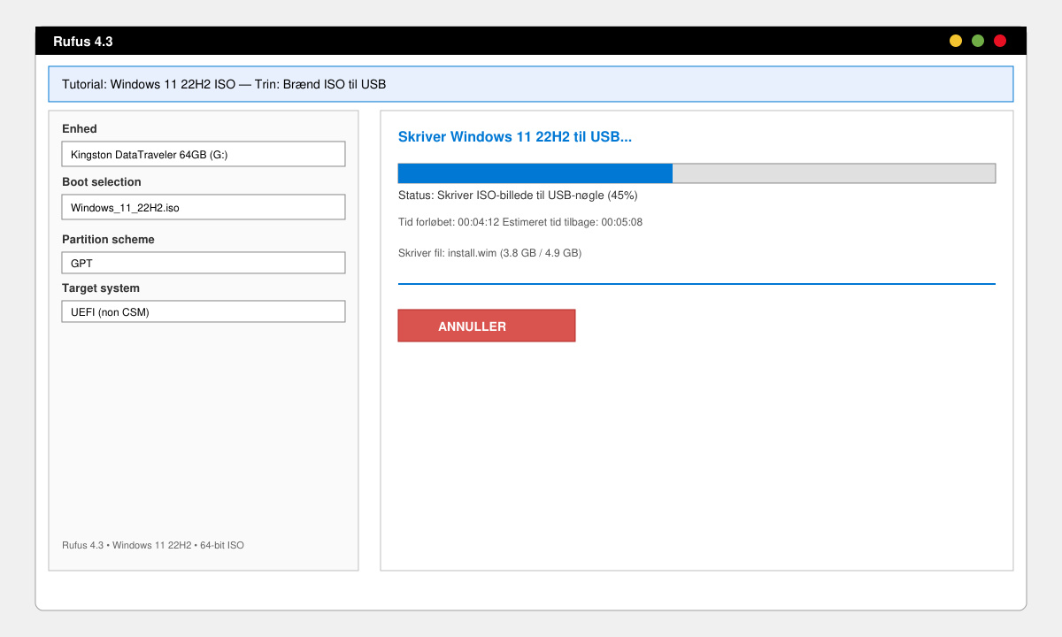Click the Skriver fil install.wim text
This screenshot has width=1062, height=637.
pos(489,253)
